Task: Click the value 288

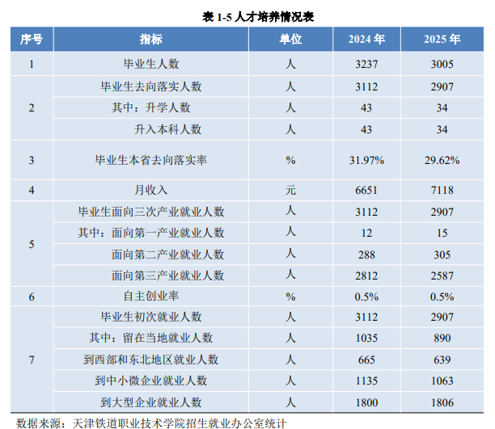Action: (x=366, y=254)
